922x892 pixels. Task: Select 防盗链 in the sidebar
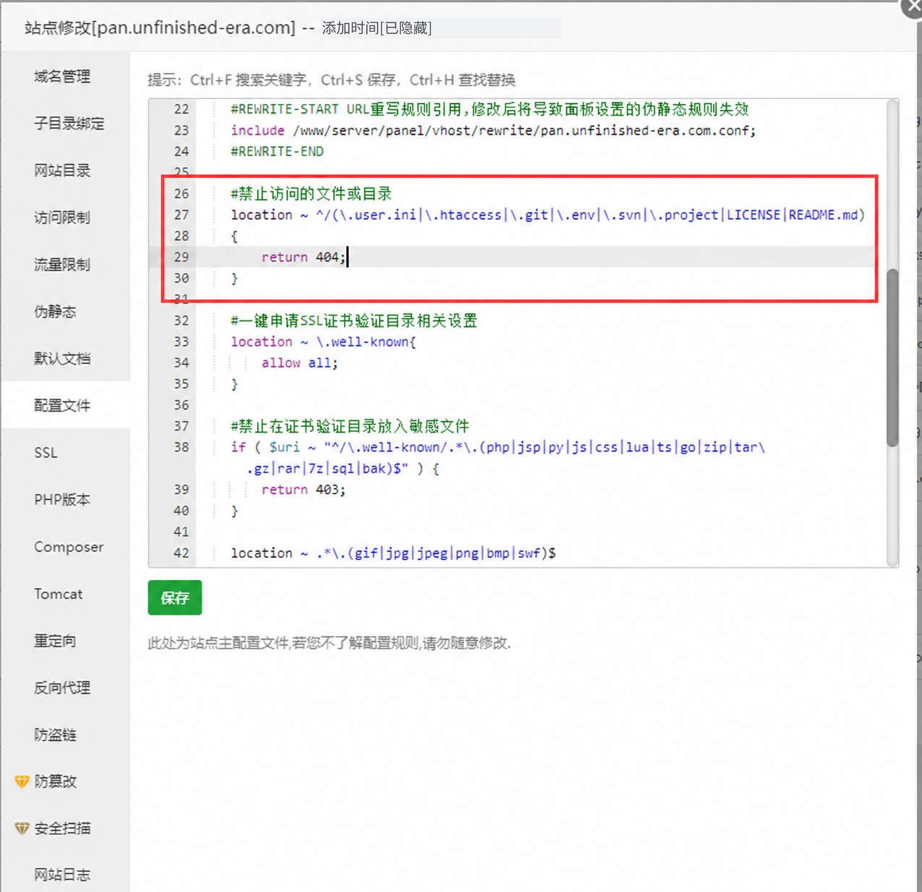[55, 734]
